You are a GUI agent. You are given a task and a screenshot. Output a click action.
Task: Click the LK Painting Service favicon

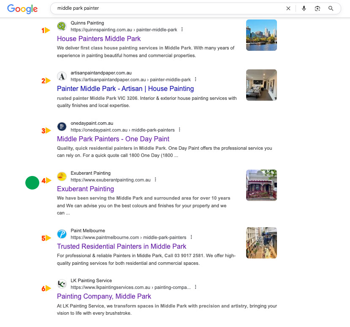(62, 284)
